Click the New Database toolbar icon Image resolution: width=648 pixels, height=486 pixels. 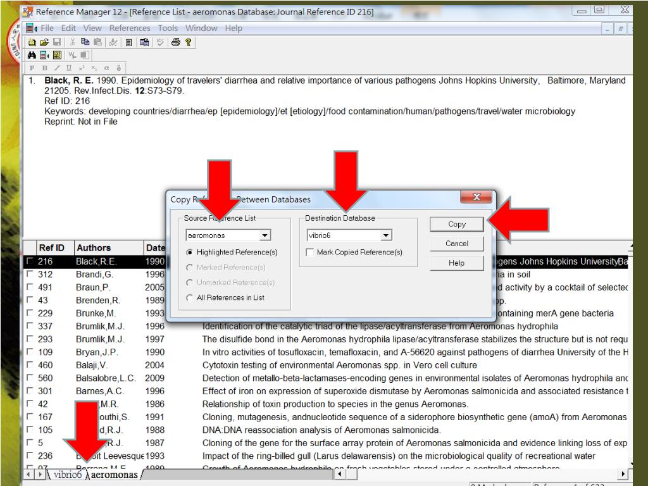[x=32, y=42]
